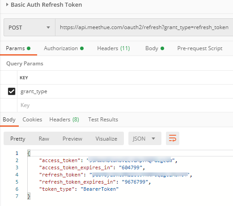
Task: Open the request Headers (11) tab
Action: [114, 48]
